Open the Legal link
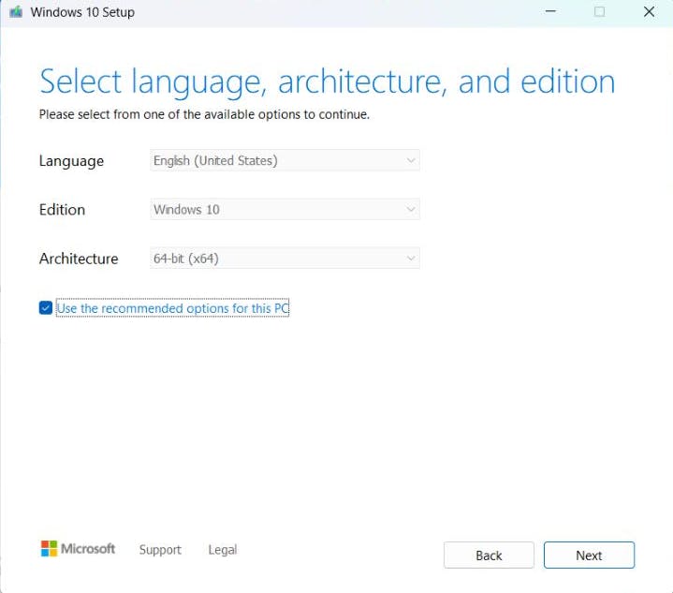The width and height of the screenshot is (673, 593). click(x=223, y=550)
